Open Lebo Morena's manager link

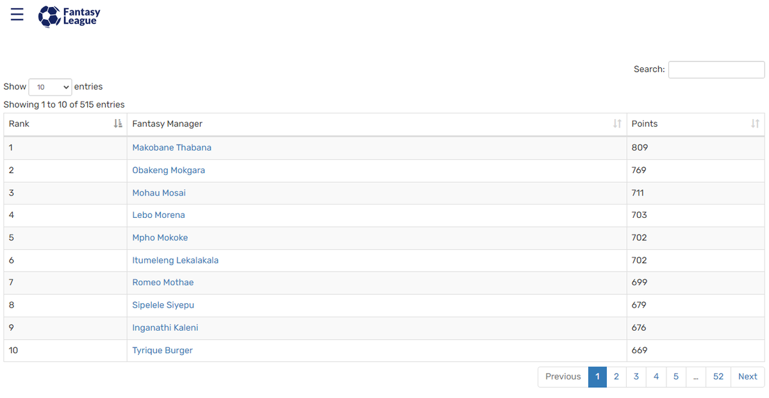point(158,215)
